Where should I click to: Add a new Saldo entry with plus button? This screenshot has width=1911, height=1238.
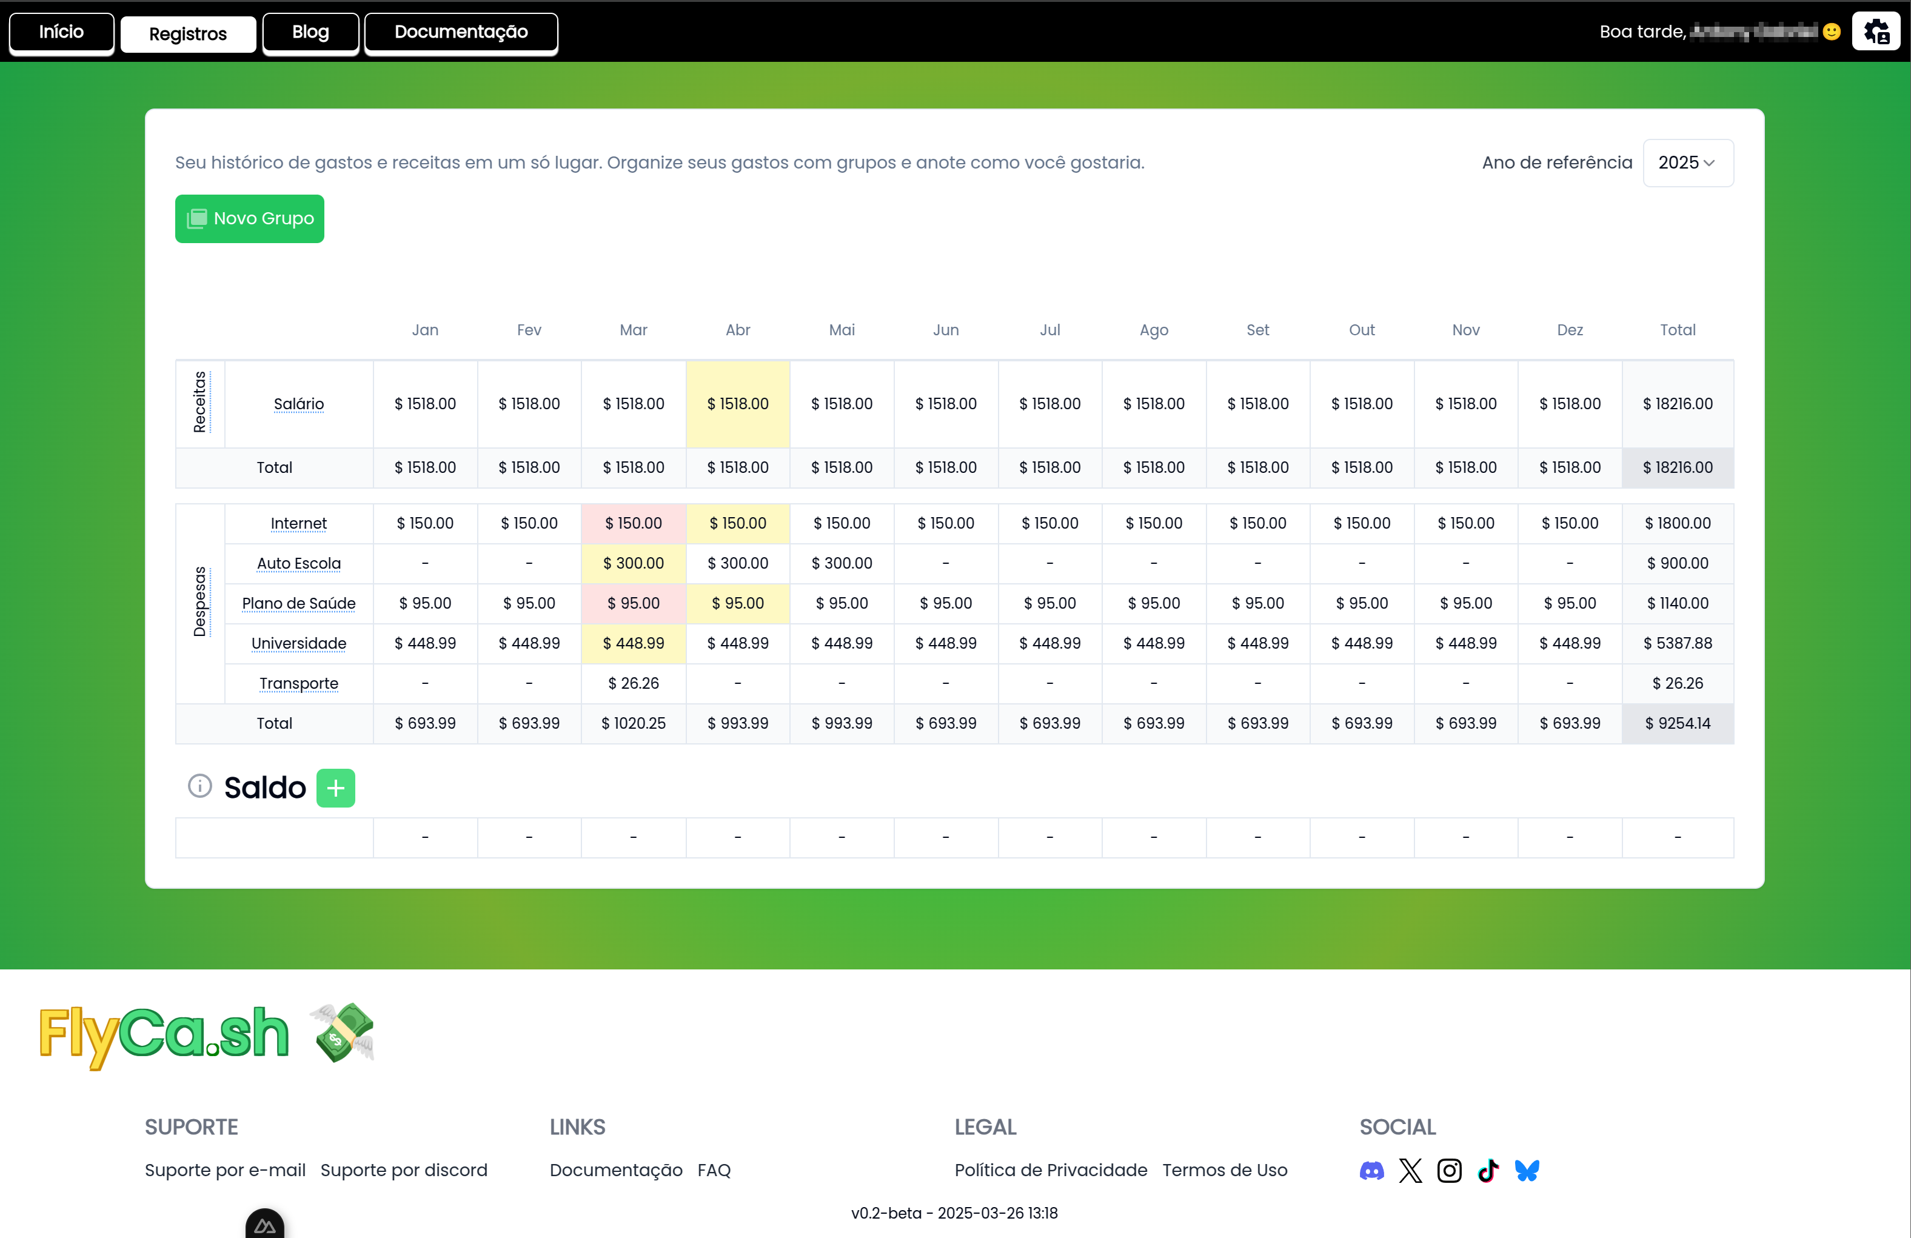(336, 788)
